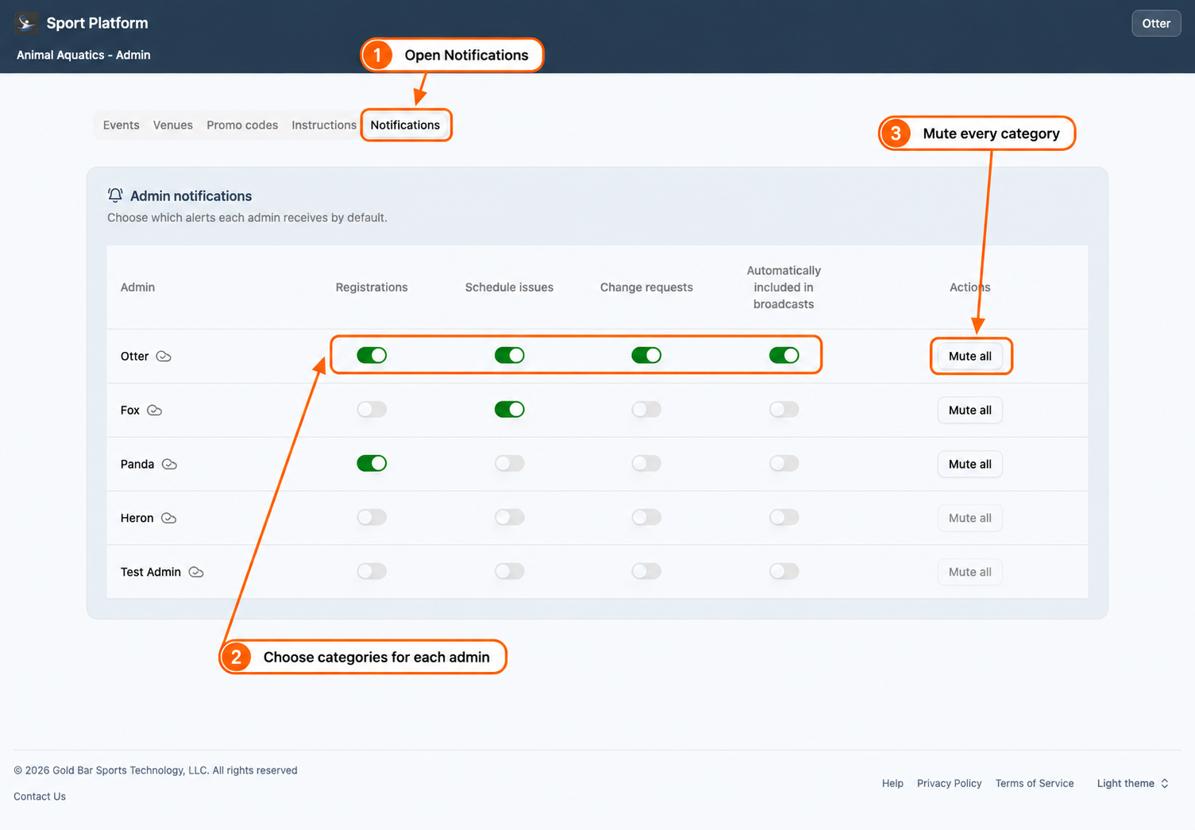Click the cloud icon next to Fox

pyautogui.click(x=155, y=410)
